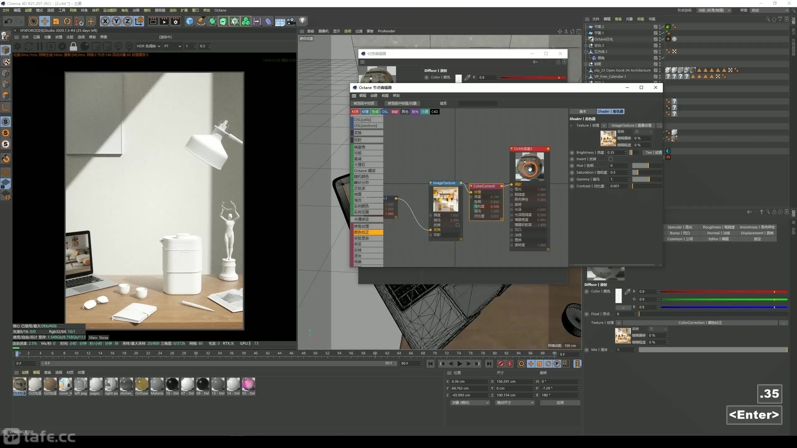Collapse the ColorCorrection node
This screenshot has height=448, width=797.
(471, 186)
